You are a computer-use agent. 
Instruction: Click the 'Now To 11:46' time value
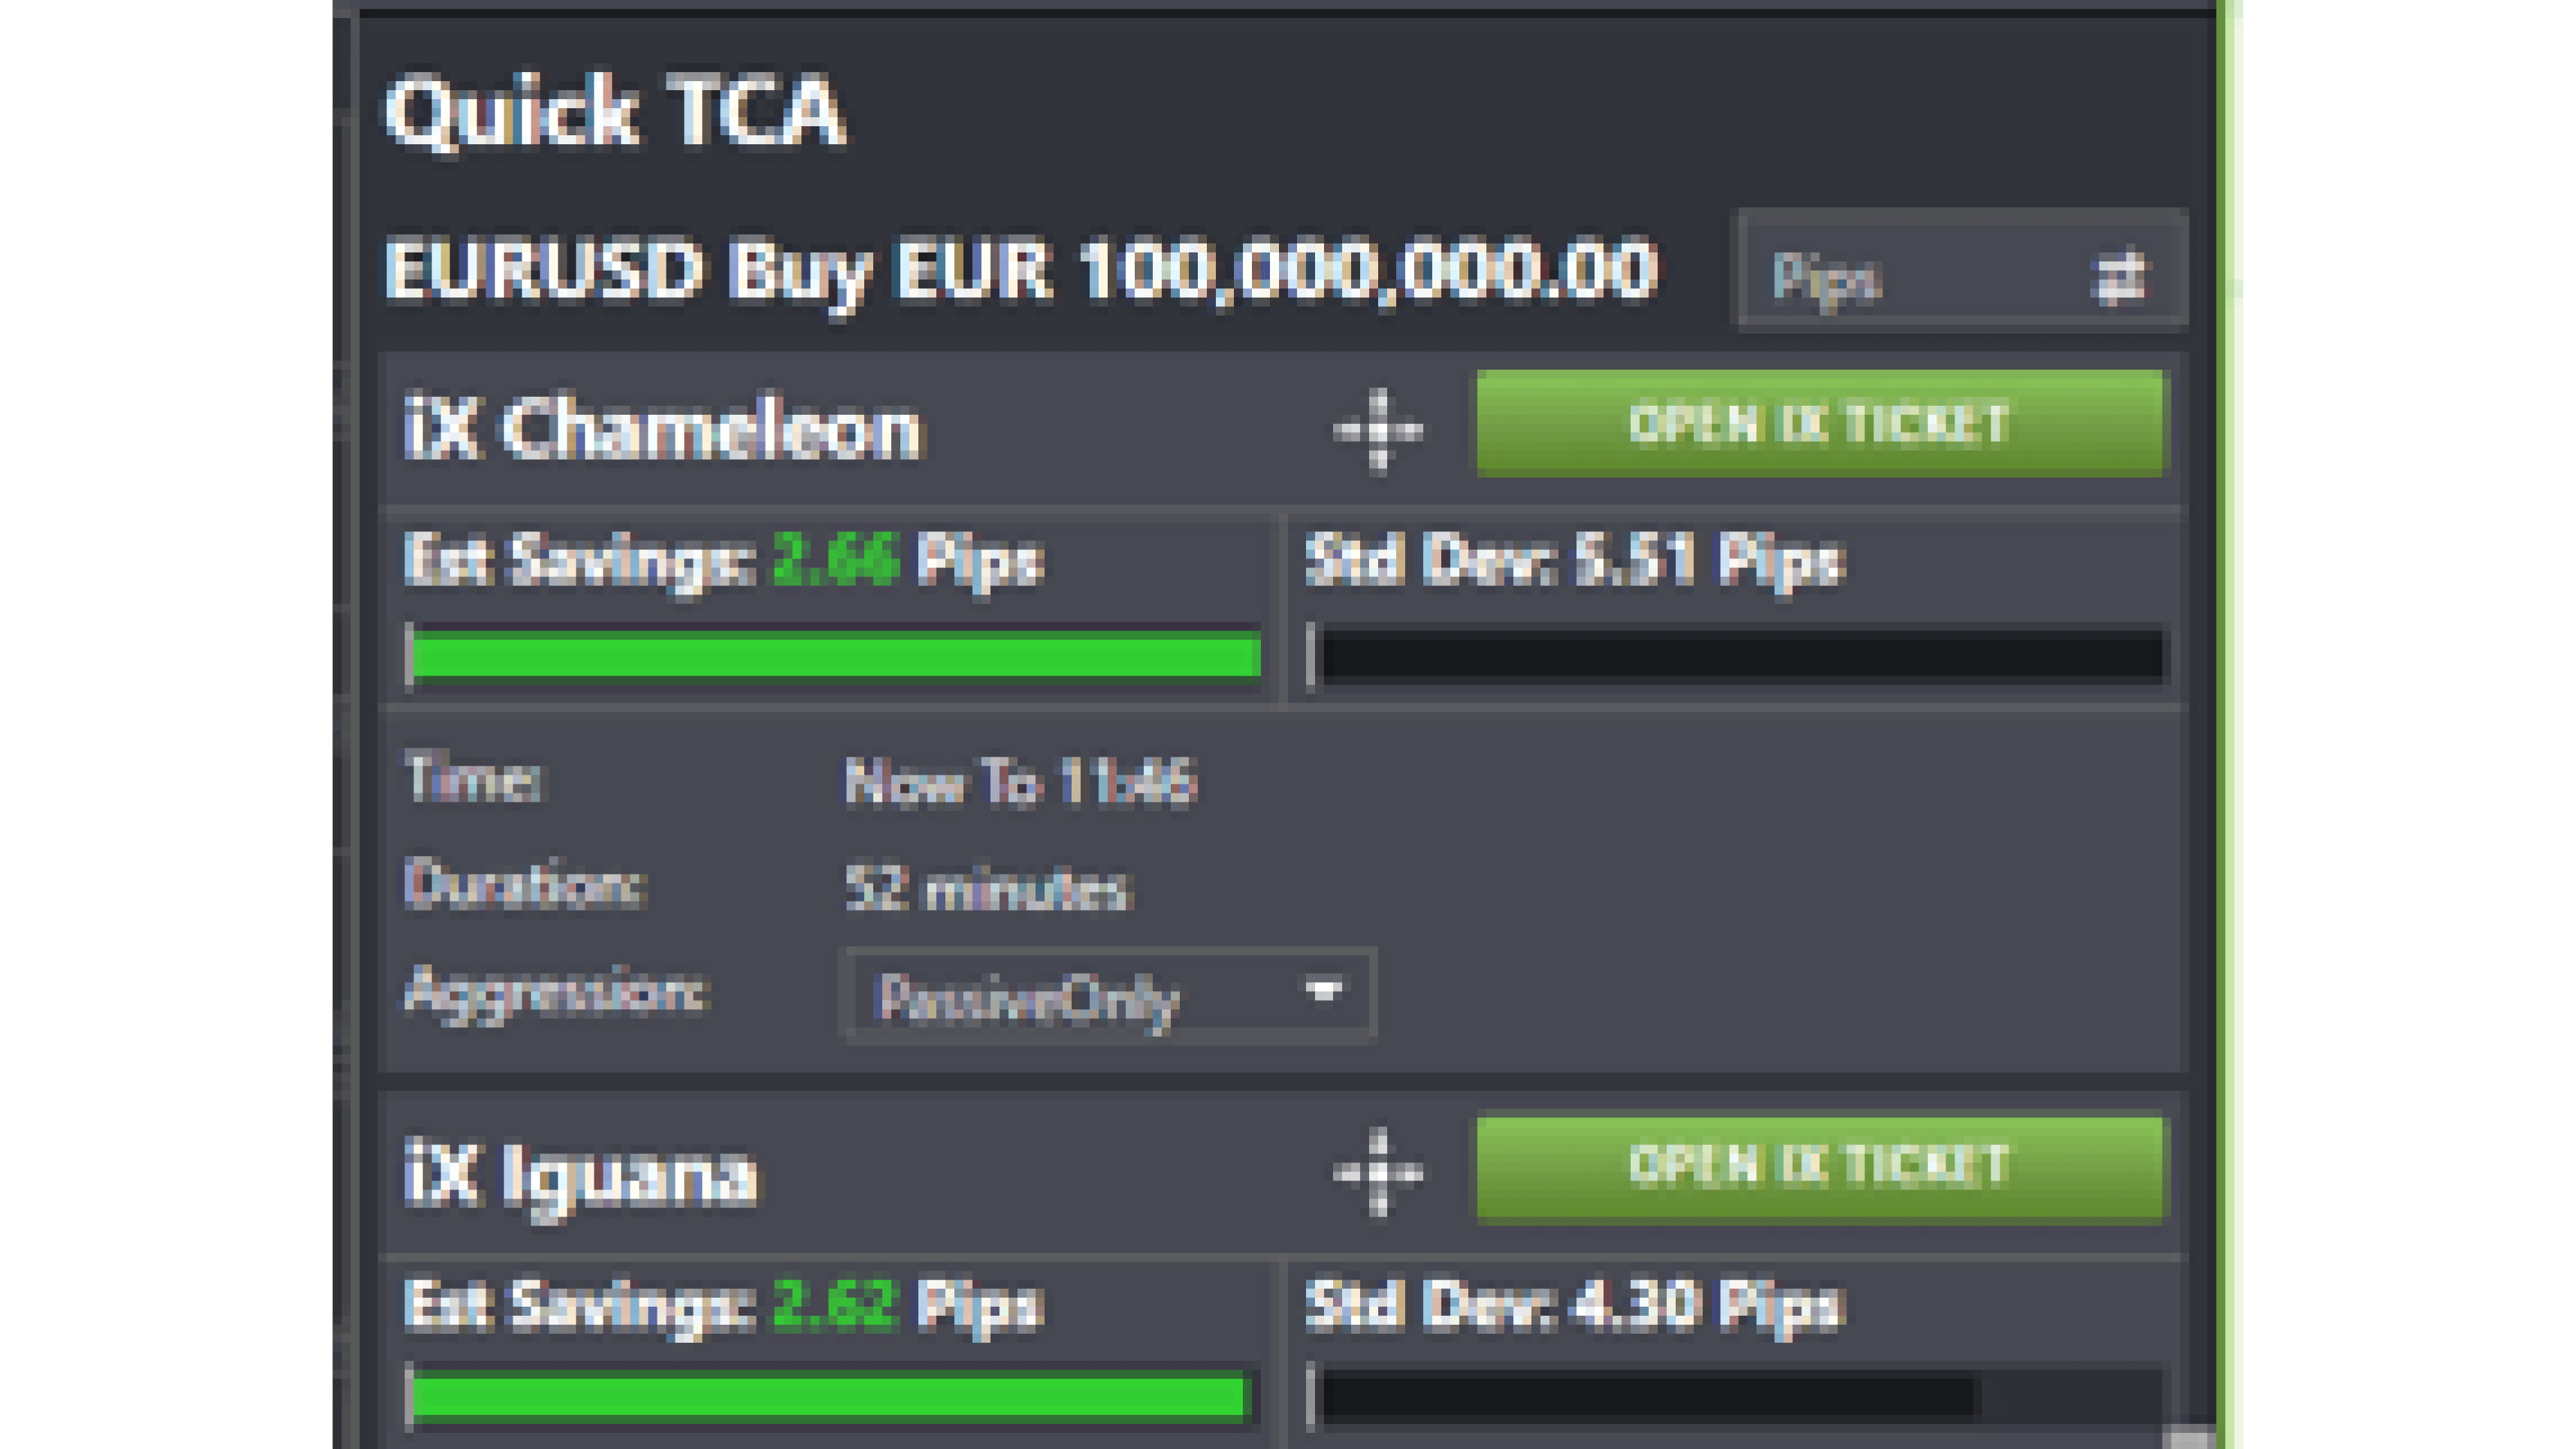pyautogui.click(x=1020, y=782)
